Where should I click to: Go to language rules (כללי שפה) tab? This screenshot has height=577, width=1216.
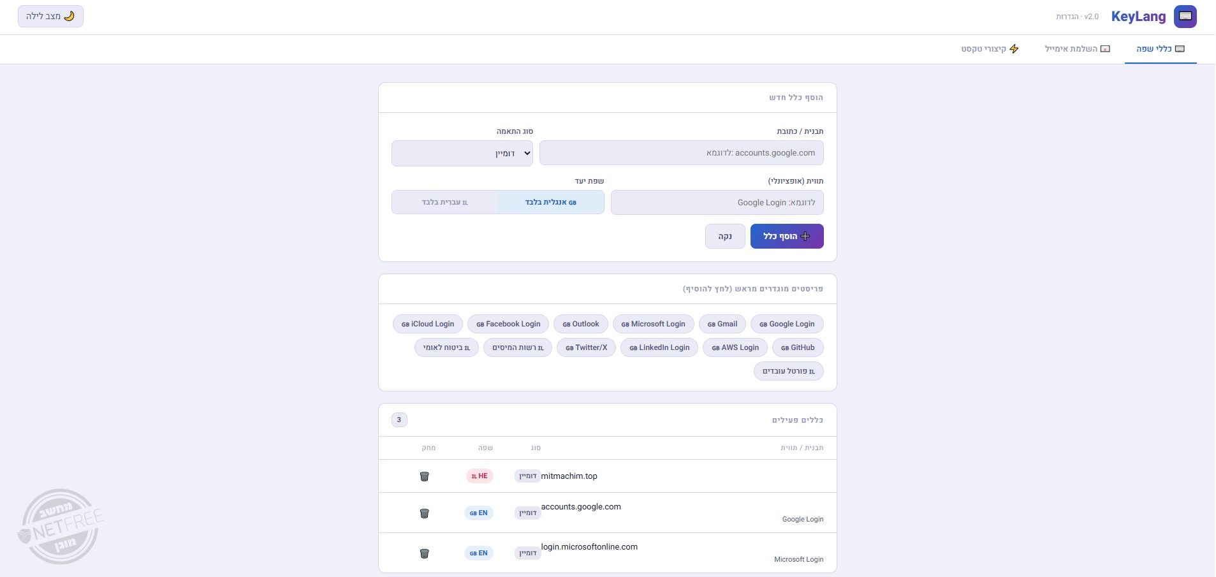click(1161, 49)
